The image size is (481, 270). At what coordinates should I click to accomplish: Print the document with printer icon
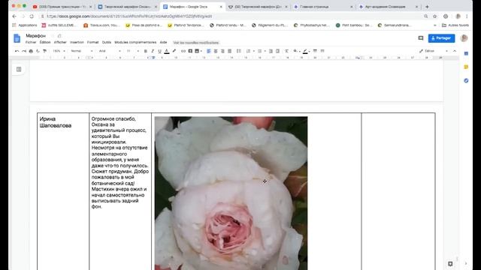click(x=31, y=51)
